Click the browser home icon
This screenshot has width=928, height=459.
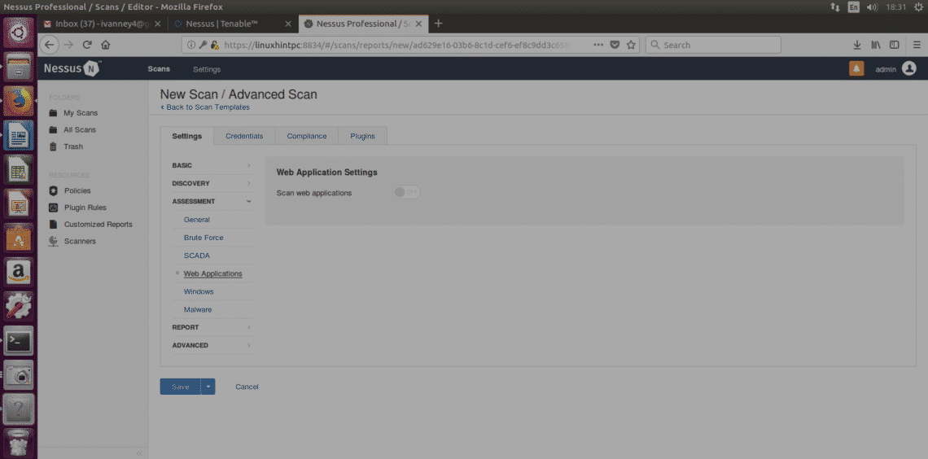[x=105, y=45]
